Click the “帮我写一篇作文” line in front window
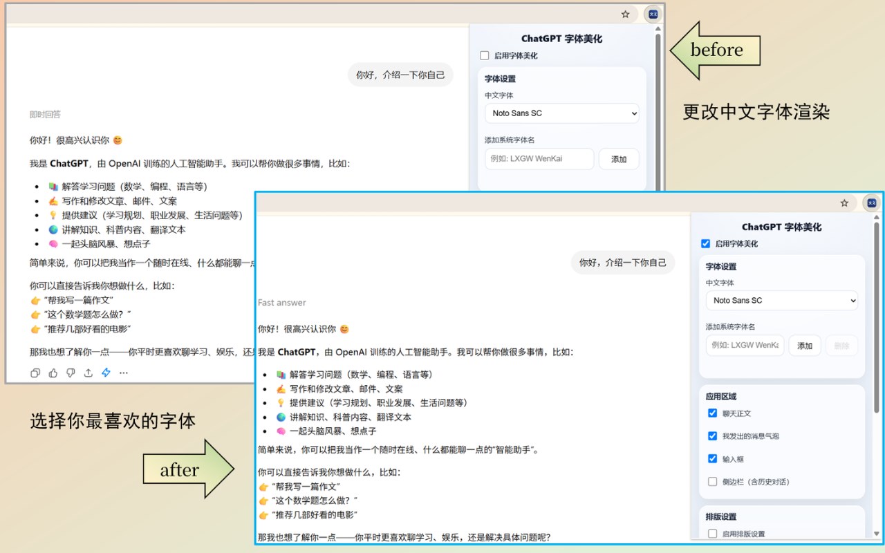Viewport: 885px width, 553px height. 299,487
